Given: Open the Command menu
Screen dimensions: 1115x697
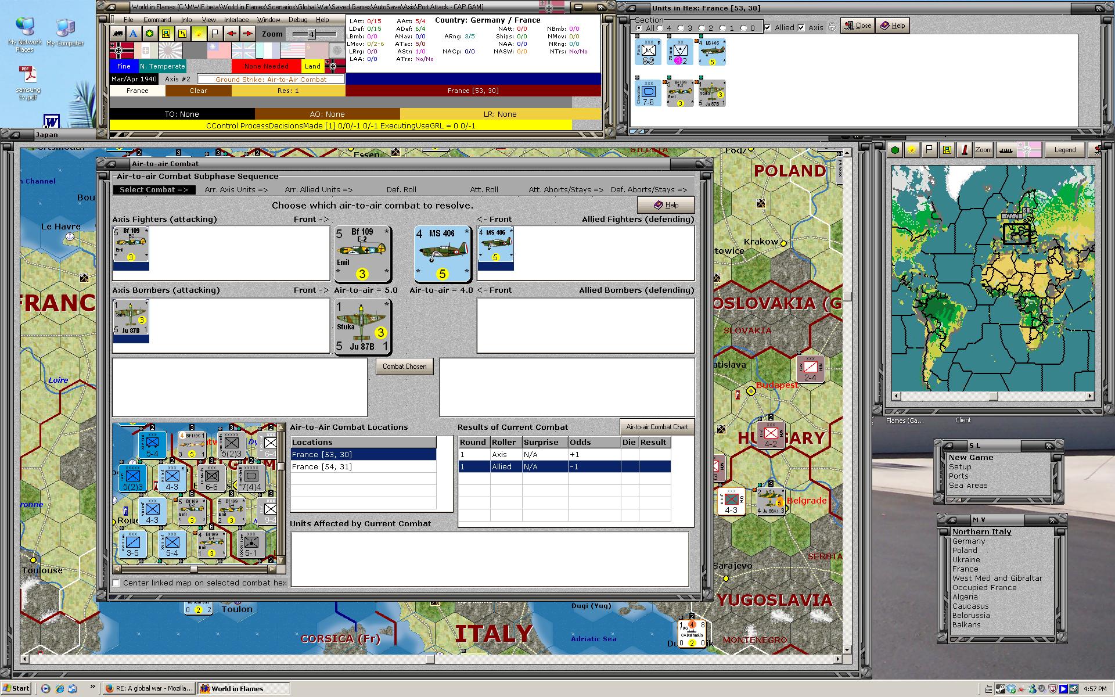Looking at the screenshot, I should point(157,20).
